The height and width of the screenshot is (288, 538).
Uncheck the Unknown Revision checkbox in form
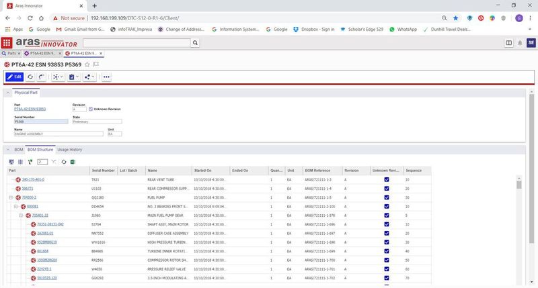[91, 109]
